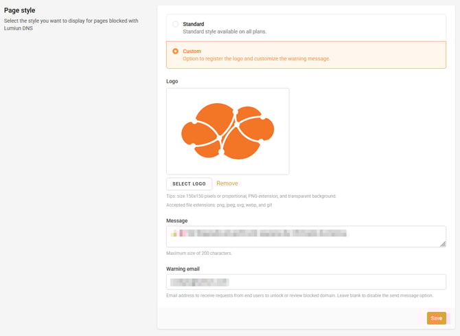The image size is (460, 336).
Task: Click the Warning email input field
Action: (x=306, y=282)
